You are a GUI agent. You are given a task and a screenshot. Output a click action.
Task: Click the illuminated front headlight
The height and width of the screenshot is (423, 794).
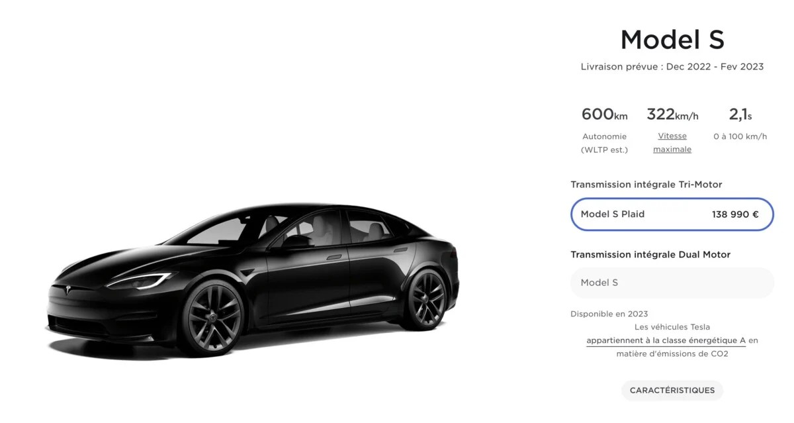(x=140, y=281)
